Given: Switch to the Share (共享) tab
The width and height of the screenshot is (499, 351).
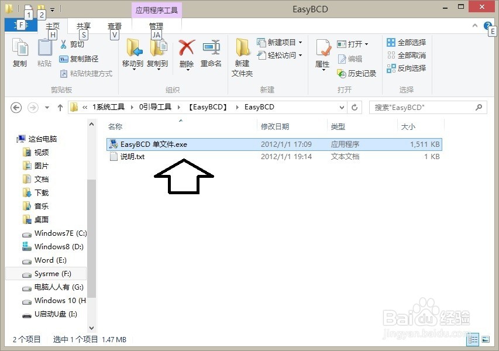Looking at the screenshot, I should [x=84, y=26].
